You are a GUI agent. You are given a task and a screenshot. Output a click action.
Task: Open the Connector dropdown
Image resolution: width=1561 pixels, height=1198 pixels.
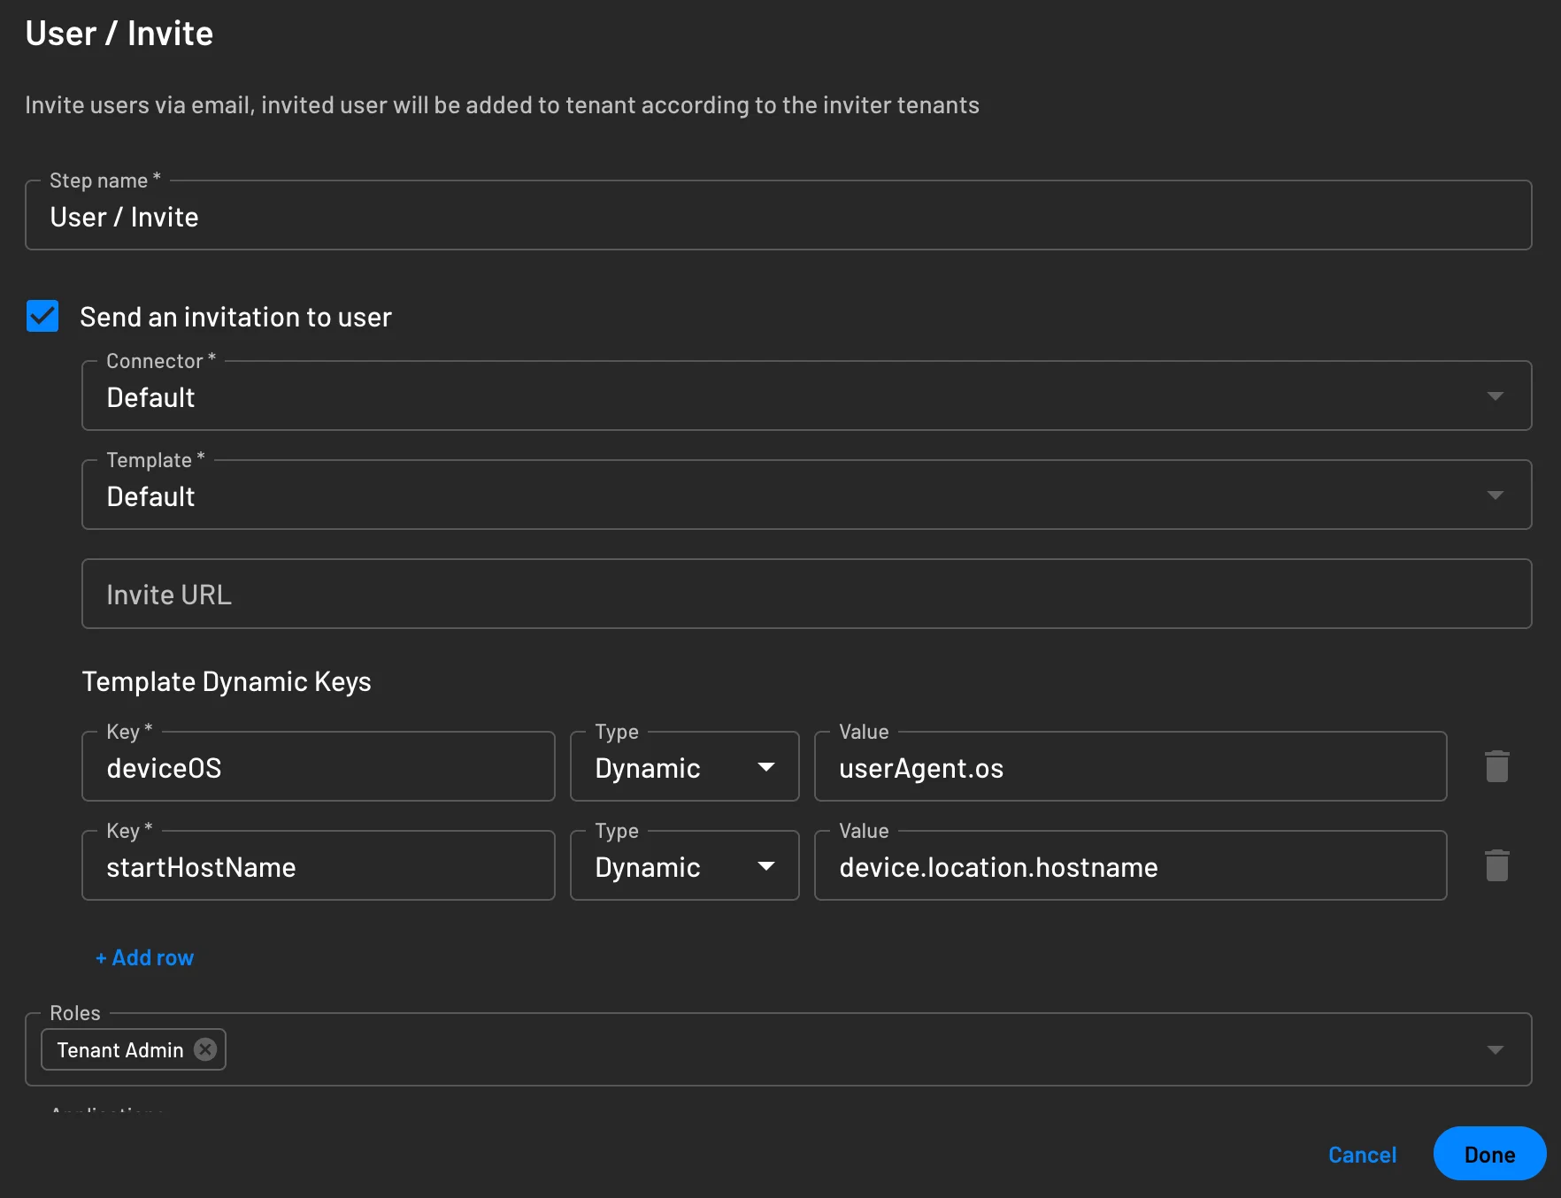[x=806, y=395]
